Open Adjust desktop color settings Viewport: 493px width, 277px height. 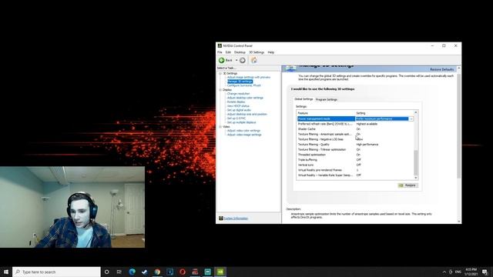pos(245,98)
